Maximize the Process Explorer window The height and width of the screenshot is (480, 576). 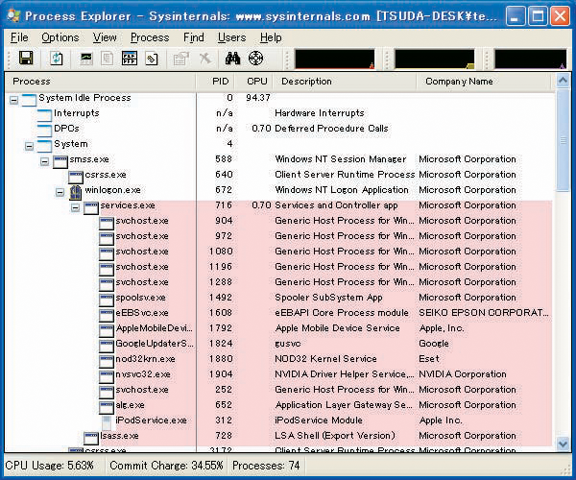click(538, 15)
